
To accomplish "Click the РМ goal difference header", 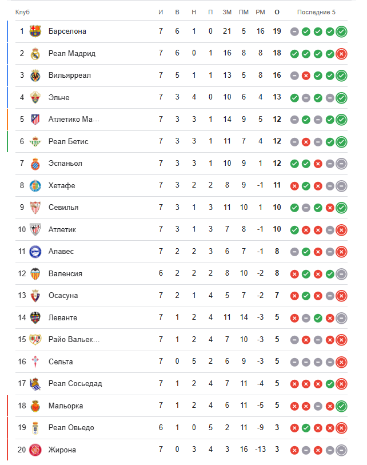I will coord(261,12).
